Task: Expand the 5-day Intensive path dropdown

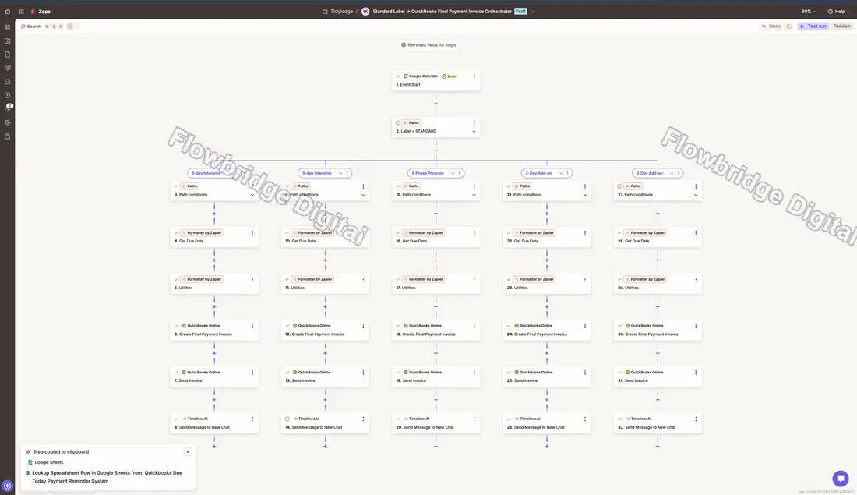Action: tap(340, 173)
